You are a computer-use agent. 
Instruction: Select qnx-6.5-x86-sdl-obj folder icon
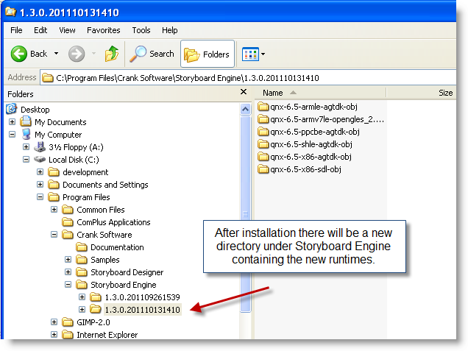263,169
